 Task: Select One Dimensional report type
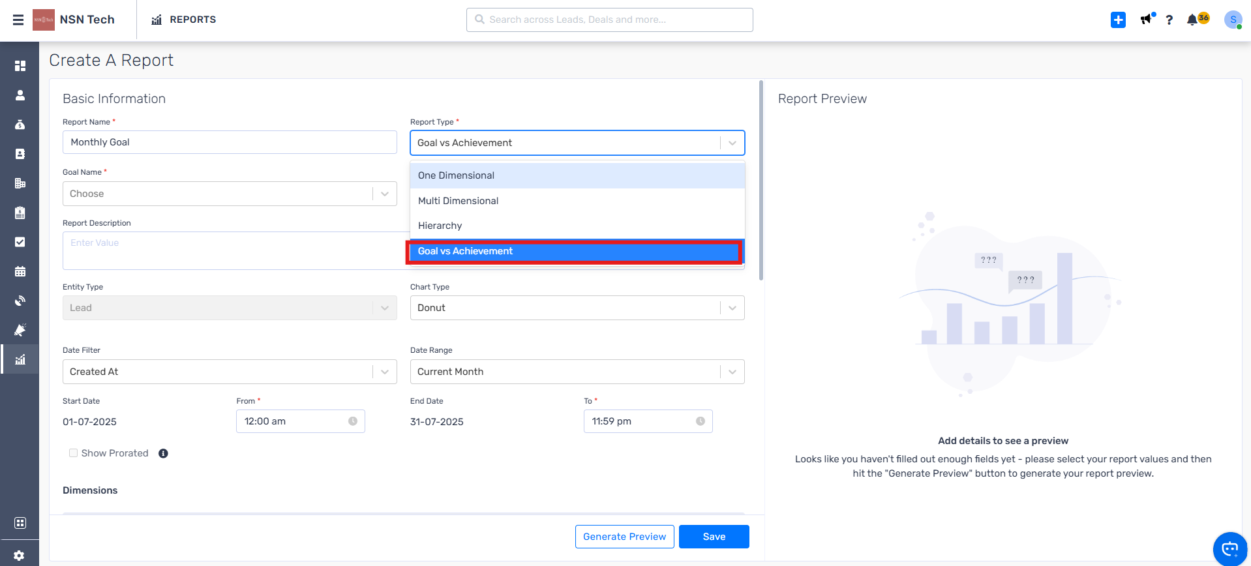pyautogui.click(x=577, y=175)
